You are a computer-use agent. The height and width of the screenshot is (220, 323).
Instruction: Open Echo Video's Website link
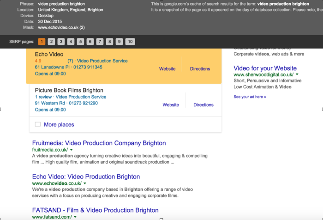(167, 69)
